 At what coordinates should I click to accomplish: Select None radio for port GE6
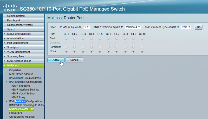click(x=108, y=51)
